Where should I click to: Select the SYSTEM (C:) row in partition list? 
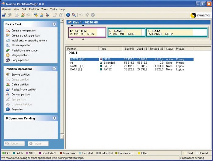131,59
